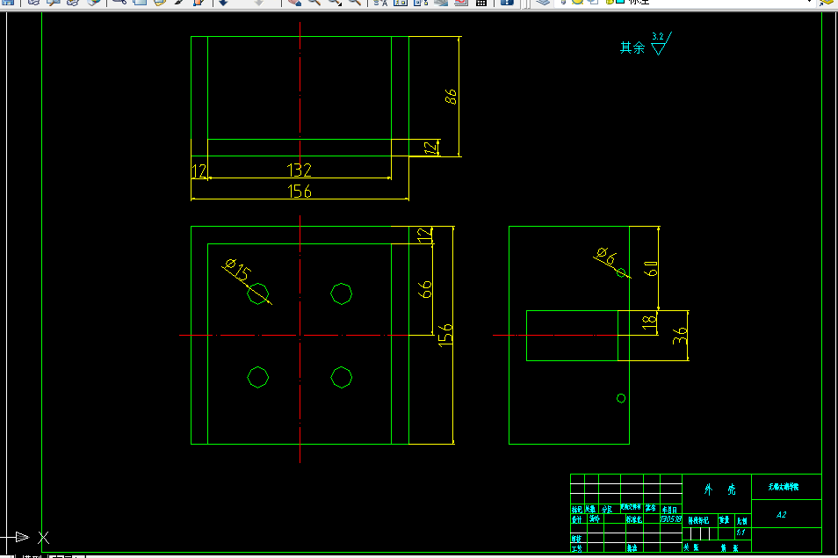Open the Plot (print) tool

coord(33,2)
